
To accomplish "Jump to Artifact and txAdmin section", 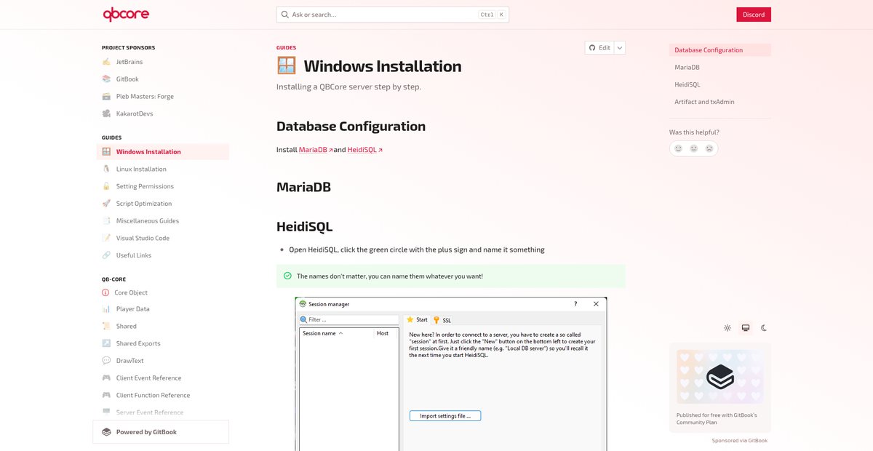I will coord(720,102).
